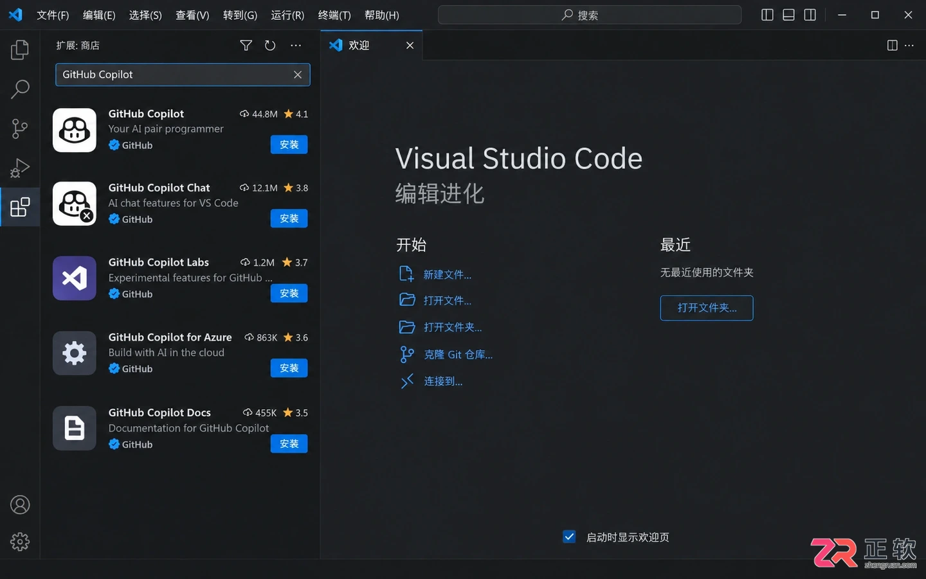926x579 pixels.
Task: Open the 转到(G) menu
Action: (240, 15)
